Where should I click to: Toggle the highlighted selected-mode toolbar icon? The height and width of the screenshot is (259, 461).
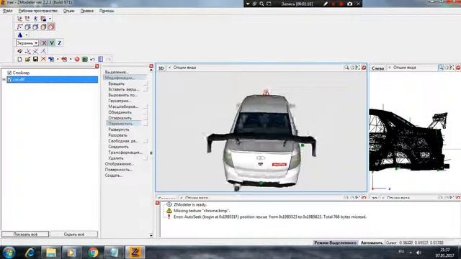pos(51,27)
